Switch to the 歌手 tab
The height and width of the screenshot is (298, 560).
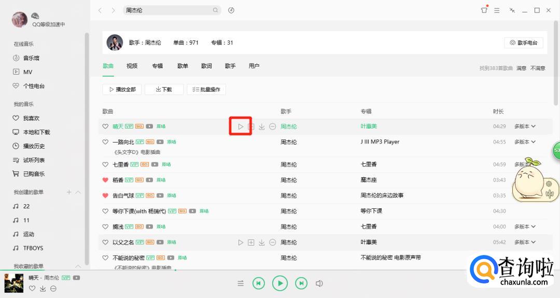pos(230,66)
